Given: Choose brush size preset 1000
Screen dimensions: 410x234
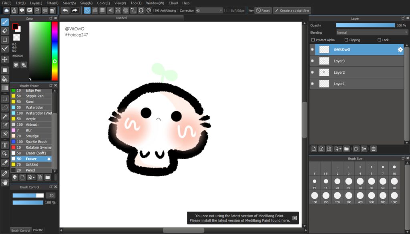Looking at the screenshot, I should pos(394,197).
